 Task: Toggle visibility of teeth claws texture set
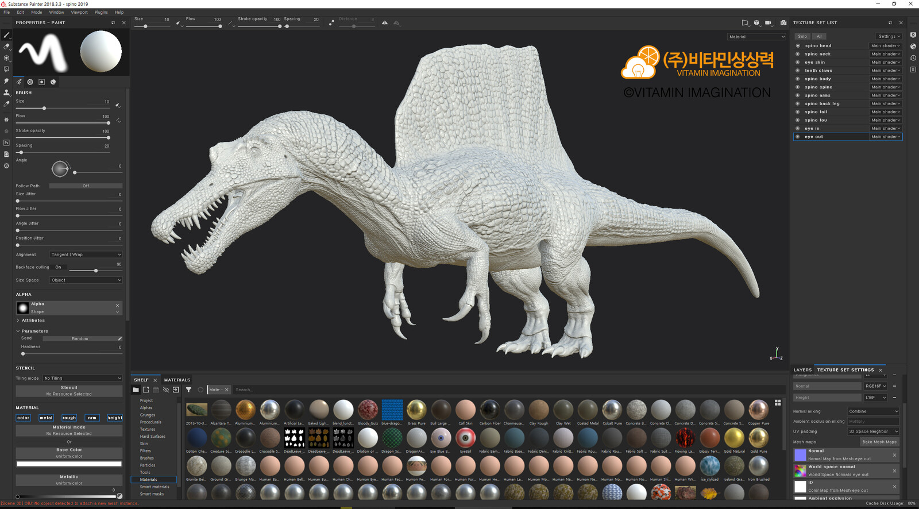[798, 71]
